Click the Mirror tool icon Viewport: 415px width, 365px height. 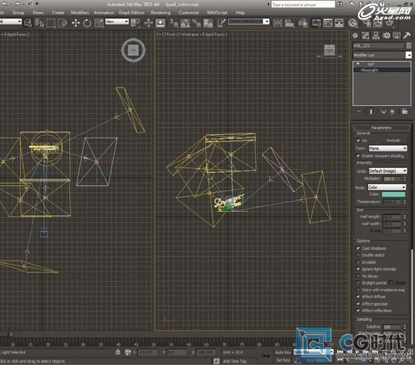278,23
